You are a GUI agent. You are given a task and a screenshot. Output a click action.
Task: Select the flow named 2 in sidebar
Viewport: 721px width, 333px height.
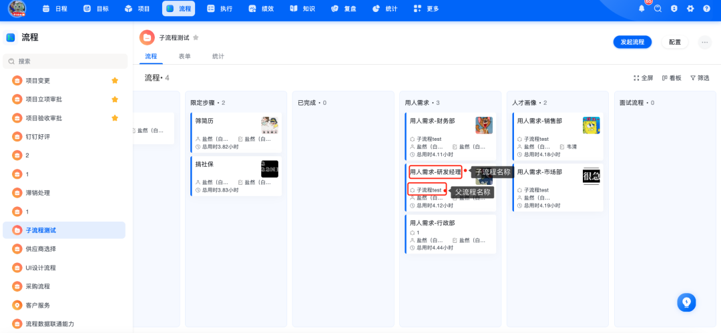click(64, 155)
